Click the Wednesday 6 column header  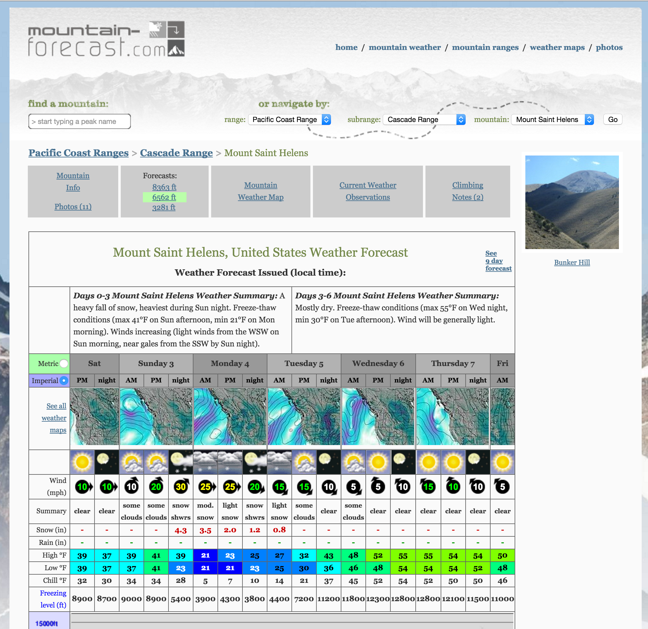tap(378, 363)
